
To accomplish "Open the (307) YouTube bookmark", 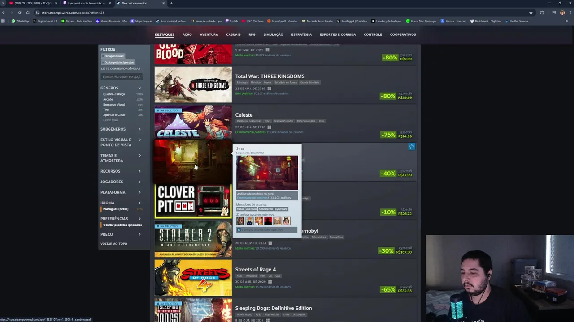I will pyautogui.click(x=252, y=21).
